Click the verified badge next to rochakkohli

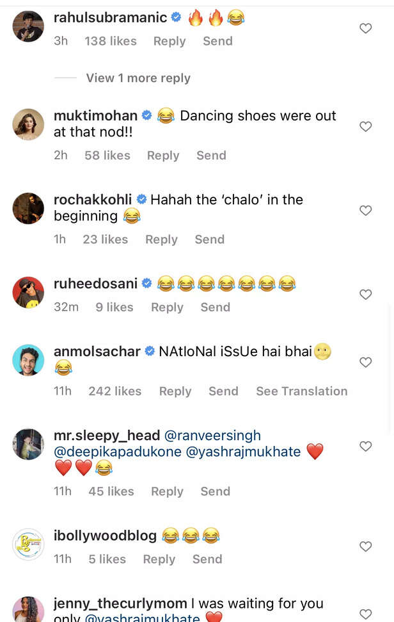pyautogui.click(x=141, y=199)
